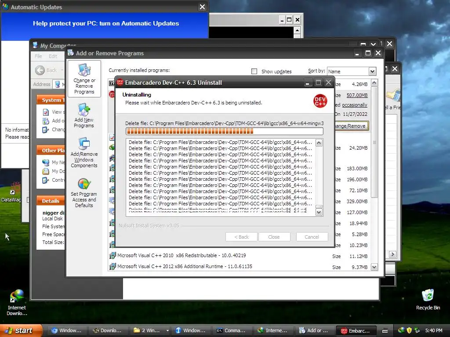Click the uninstall progress bar
450x337 pixels.
click(x=225, y=131)
